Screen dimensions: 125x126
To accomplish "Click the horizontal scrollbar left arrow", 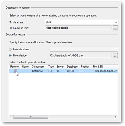I will click(x=11, y=117).
